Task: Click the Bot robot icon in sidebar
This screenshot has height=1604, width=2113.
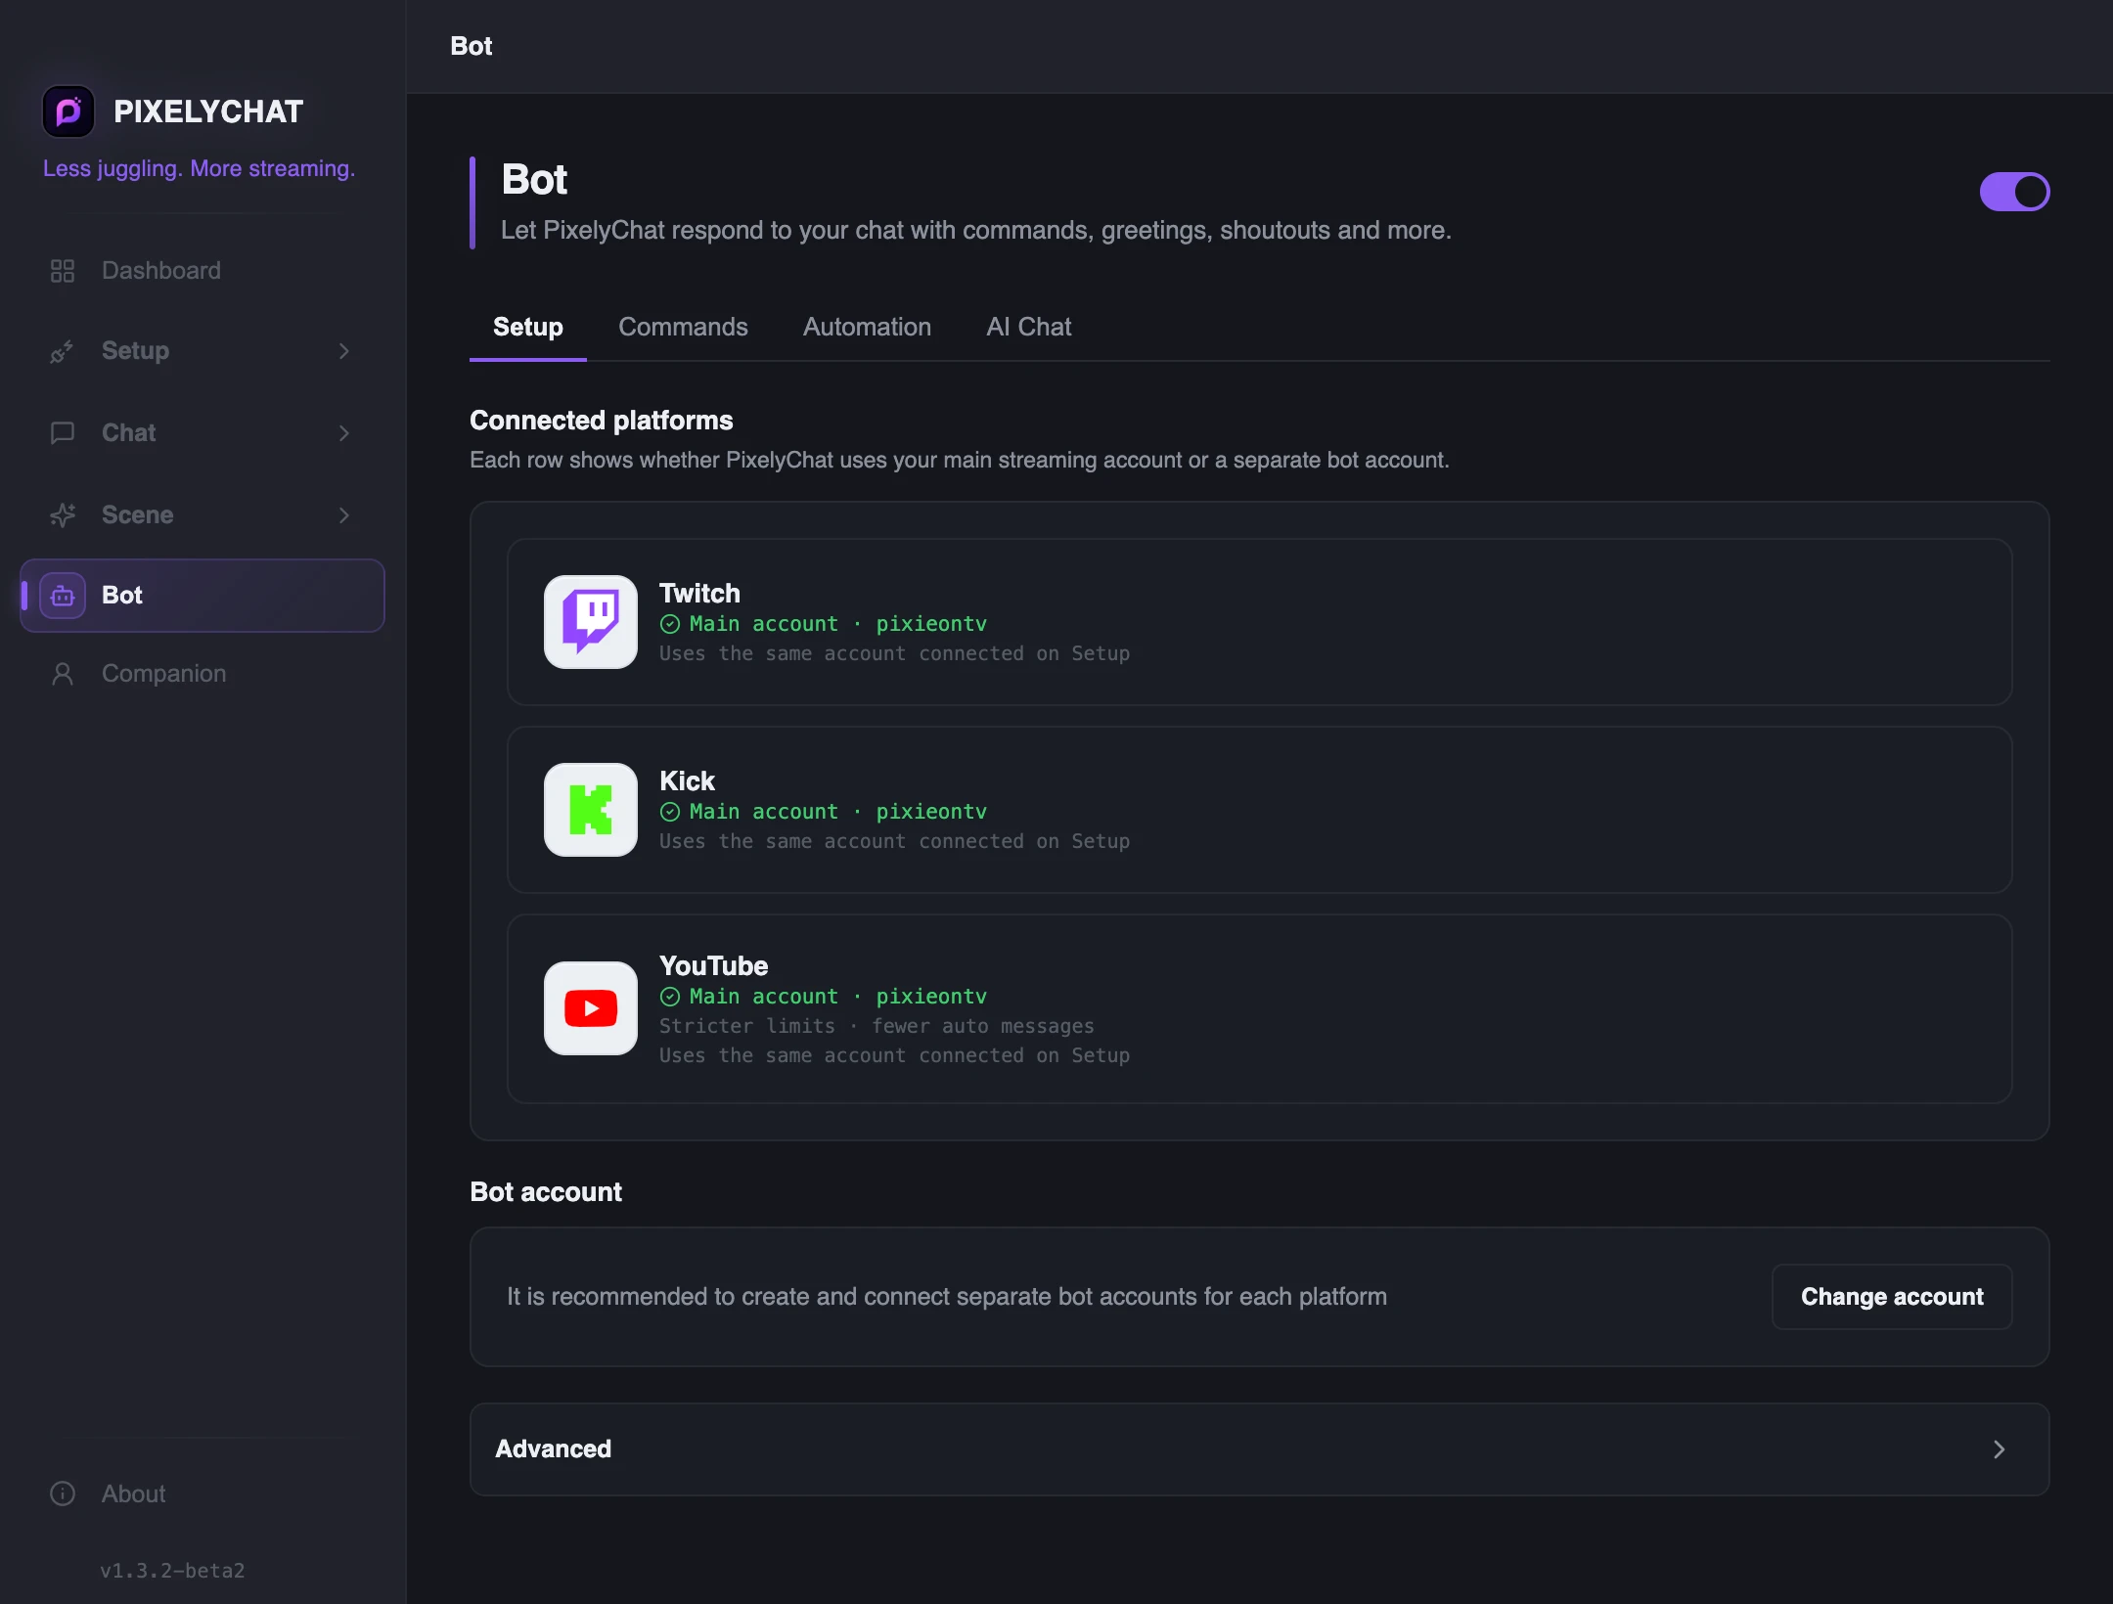Action: point(63,596)
